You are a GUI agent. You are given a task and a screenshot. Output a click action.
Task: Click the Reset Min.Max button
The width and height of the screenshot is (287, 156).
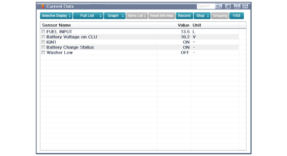tap(162, 16)
